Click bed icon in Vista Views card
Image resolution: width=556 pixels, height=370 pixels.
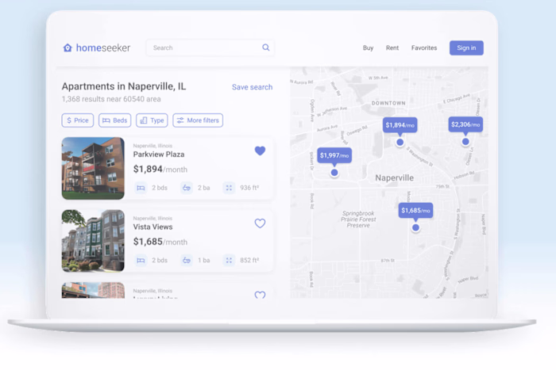coord(141,261)
